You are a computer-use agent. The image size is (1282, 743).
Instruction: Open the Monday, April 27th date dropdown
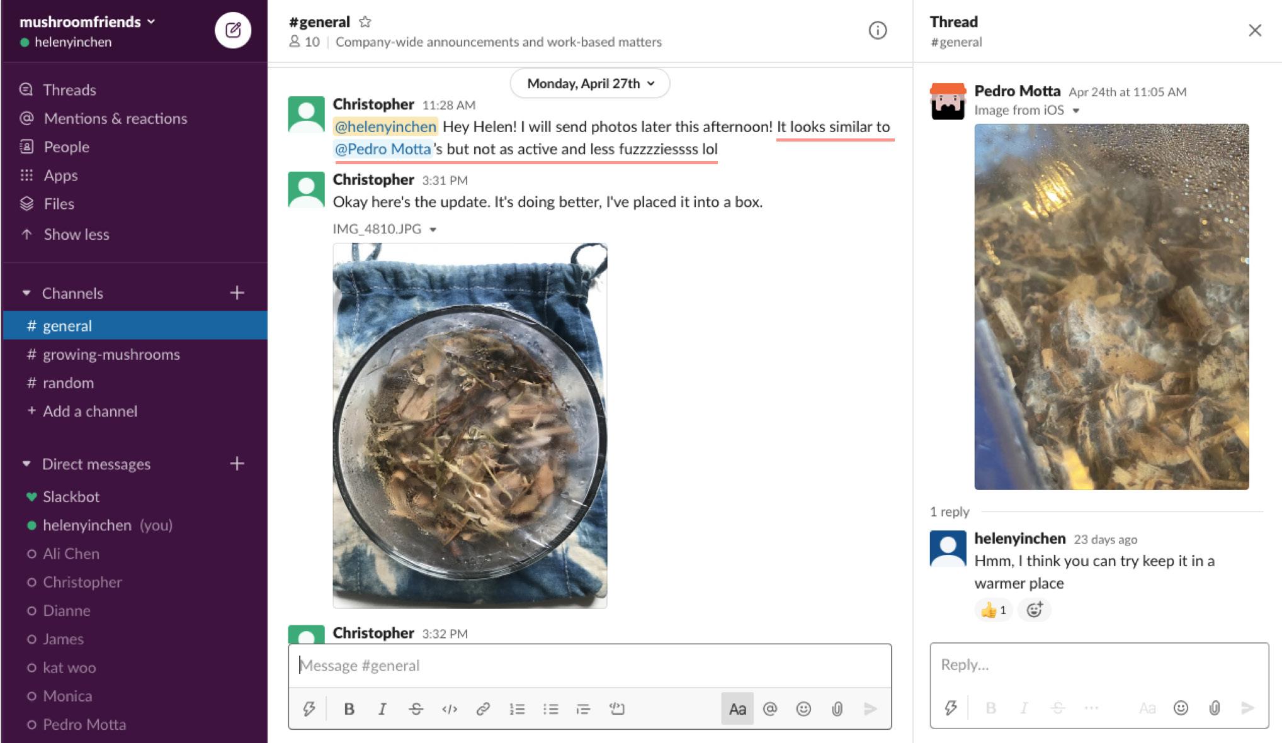[x=590, y=84]
